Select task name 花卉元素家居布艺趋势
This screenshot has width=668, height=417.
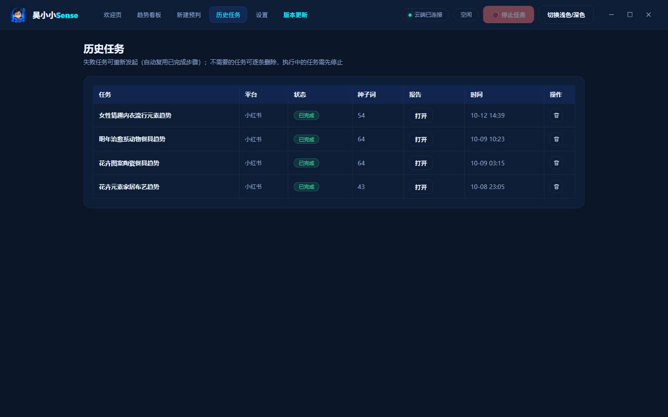(129, 187)
